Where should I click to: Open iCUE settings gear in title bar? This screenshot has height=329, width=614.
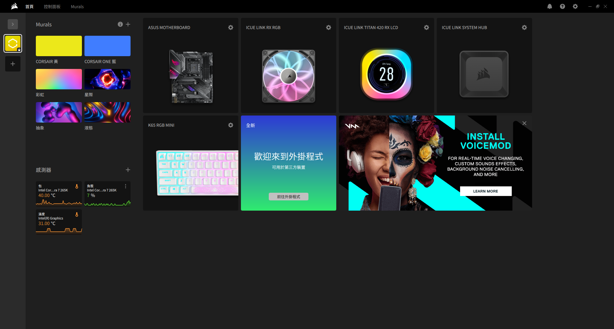(x=575, y=6)
